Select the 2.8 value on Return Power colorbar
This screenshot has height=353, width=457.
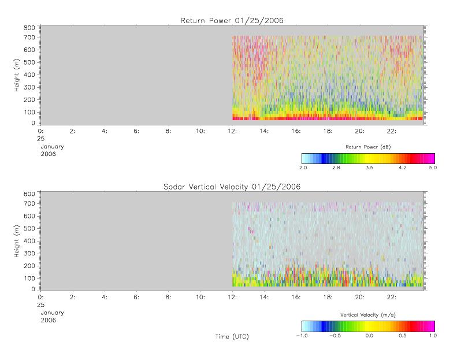pos(336,168)
